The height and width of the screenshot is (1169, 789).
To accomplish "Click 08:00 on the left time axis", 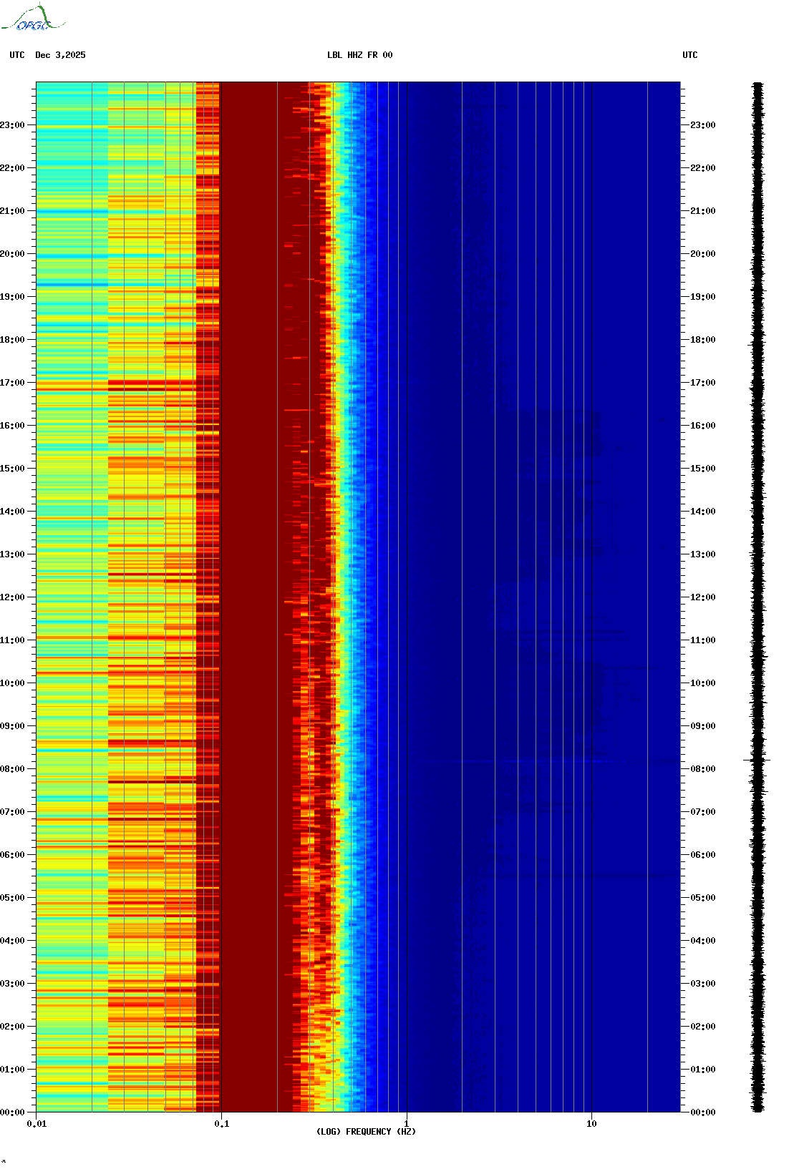I will click(12, 769).
